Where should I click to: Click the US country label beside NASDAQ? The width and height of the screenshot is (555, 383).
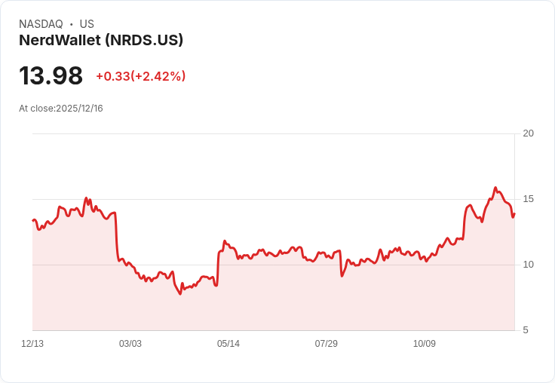(87, 23)
